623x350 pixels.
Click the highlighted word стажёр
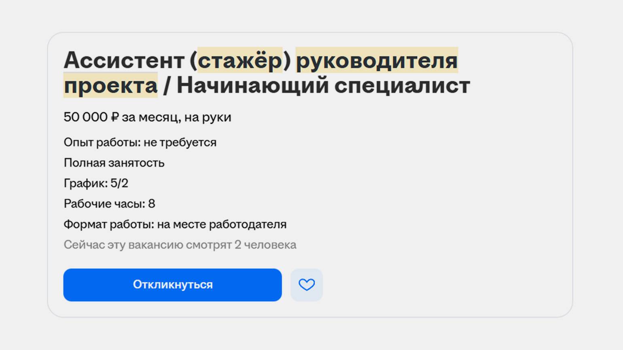[240, 60]
